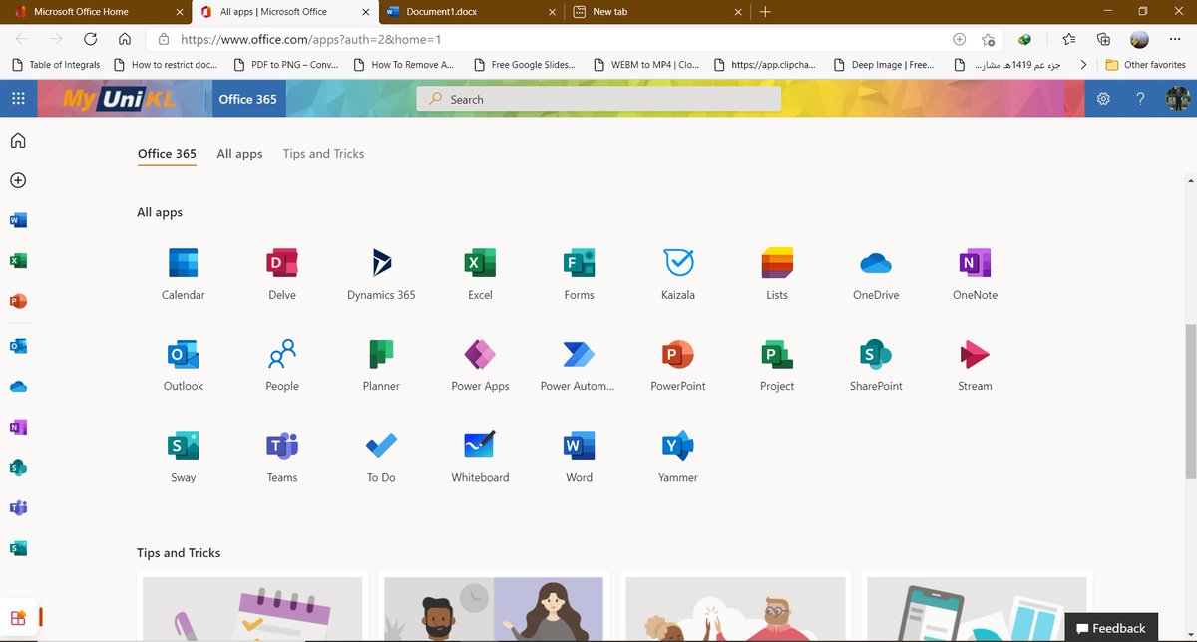The height and width of the screenshot is (642, 1197).
Task: Launch the Planner app
Action: [381, 364]
